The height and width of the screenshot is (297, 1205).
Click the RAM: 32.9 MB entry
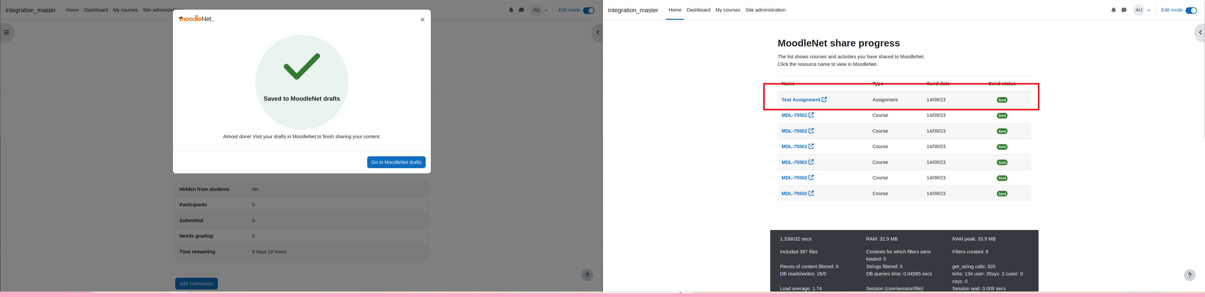click(x=882, y=239)
